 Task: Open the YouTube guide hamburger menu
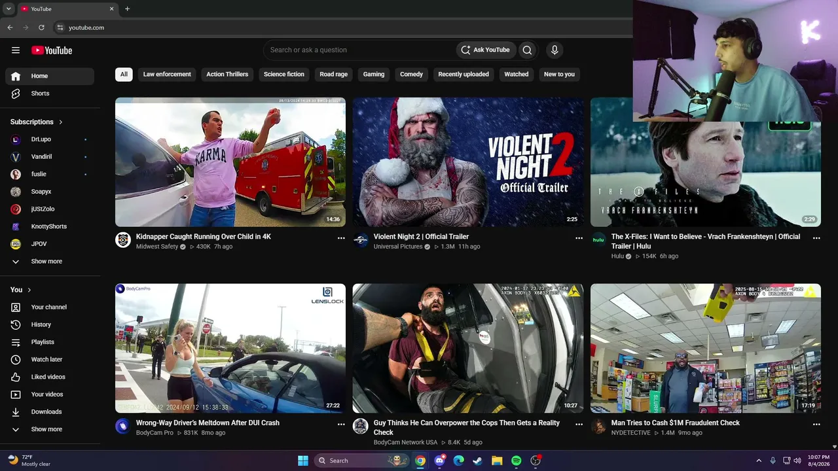tap(16, 50)
